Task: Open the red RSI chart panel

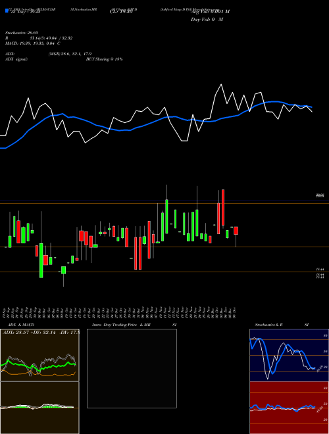Action: [289, 408]
